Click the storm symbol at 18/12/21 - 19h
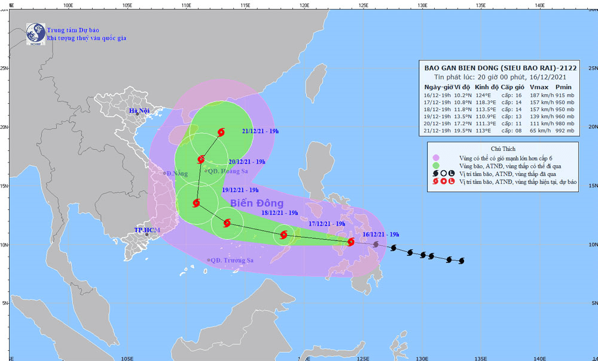Image resolution: width=598 pixels, height=361 pixels. [x=227, y=223]
